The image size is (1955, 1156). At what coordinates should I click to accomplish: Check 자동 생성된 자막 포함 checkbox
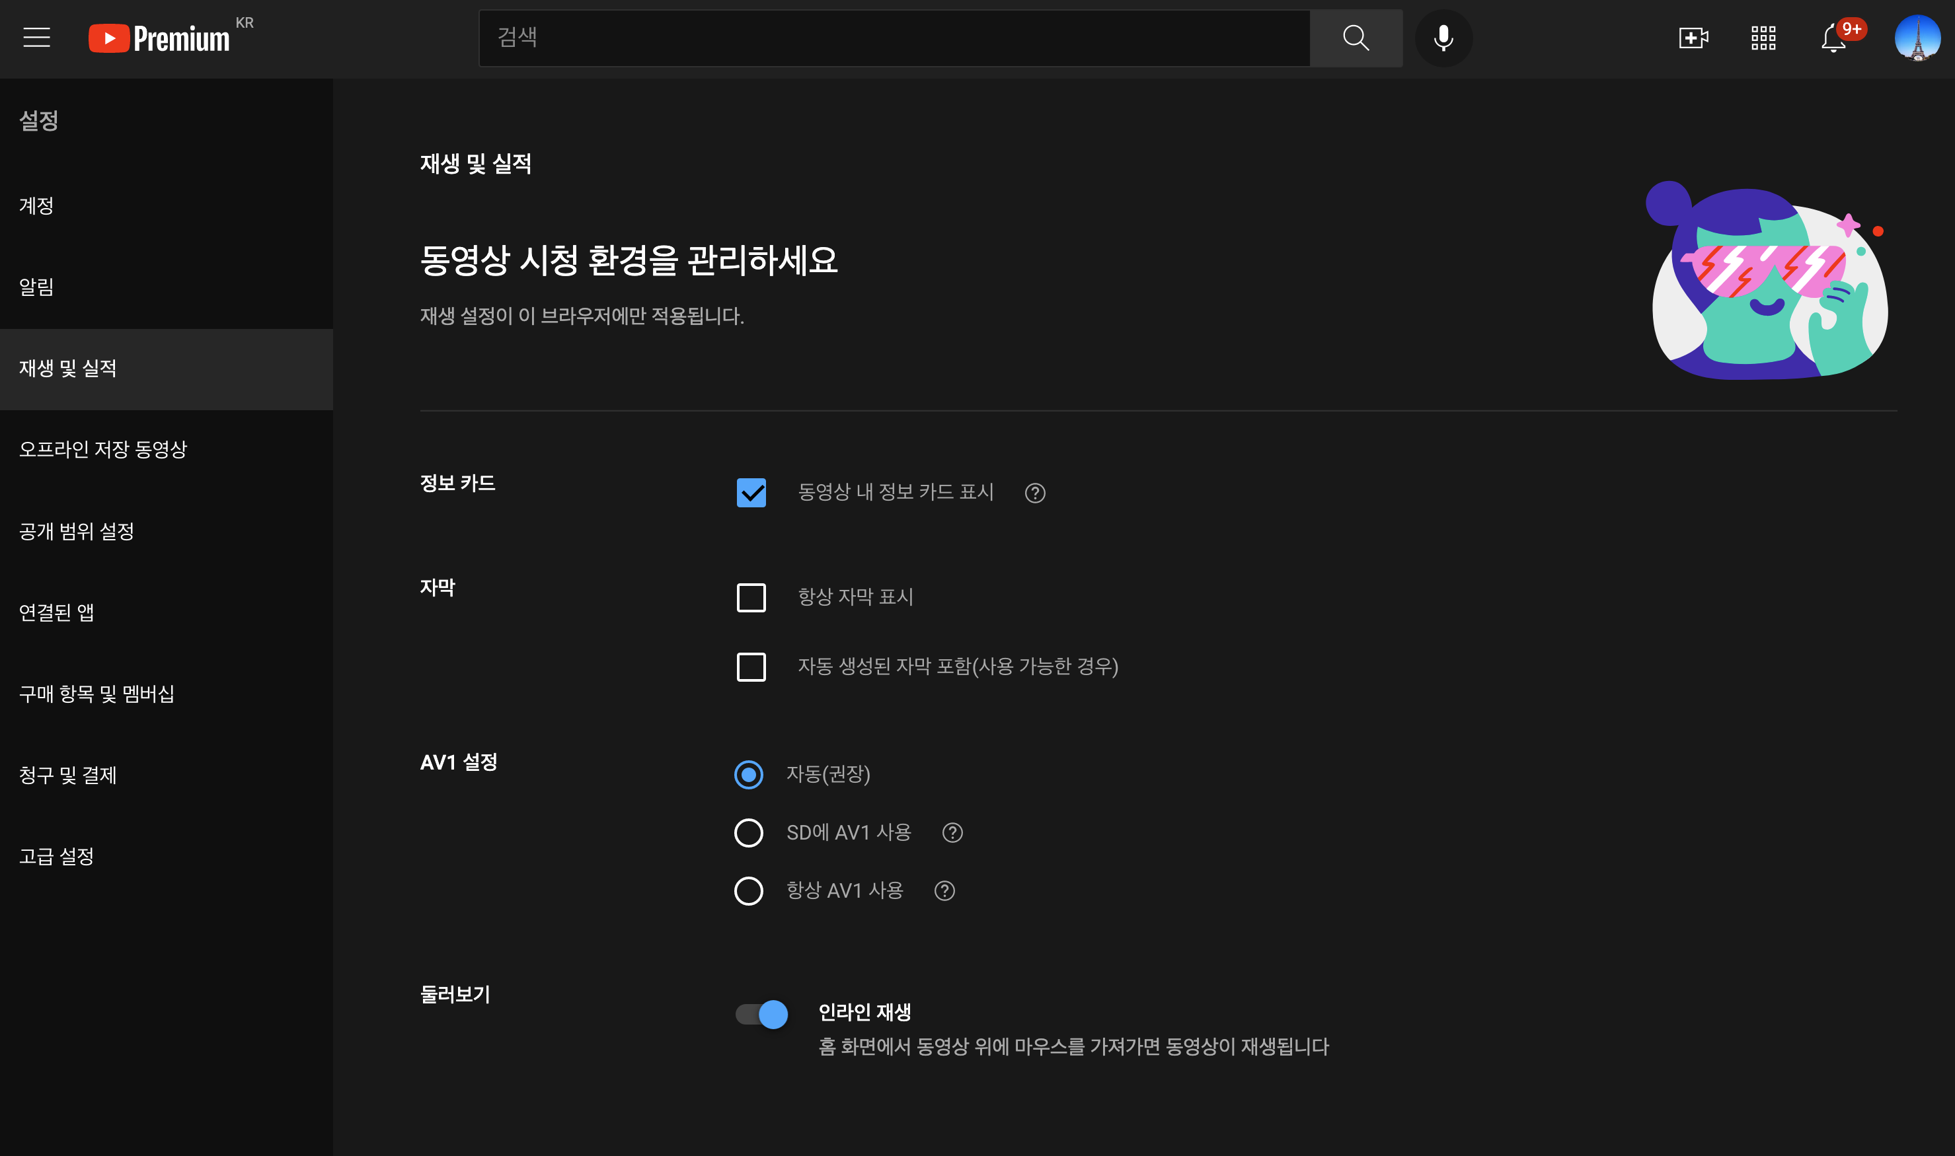(751, 667)
